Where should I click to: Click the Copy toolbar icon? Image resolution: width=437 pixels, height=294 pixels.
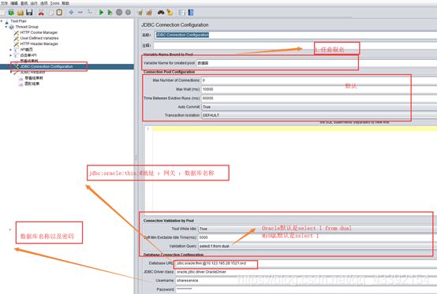pyautogui.click(x=51, y=13)
